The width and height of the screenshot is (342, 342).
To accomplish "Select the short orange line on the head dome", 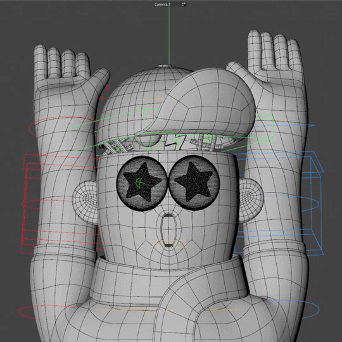I will tap(153, 99).
